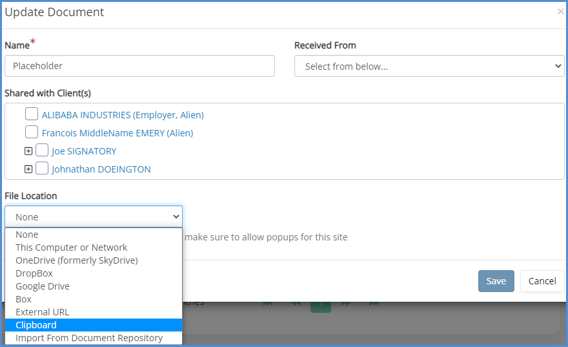Click the Name input field
Viewport: 568px width, 347px height.
pos(139,66)
